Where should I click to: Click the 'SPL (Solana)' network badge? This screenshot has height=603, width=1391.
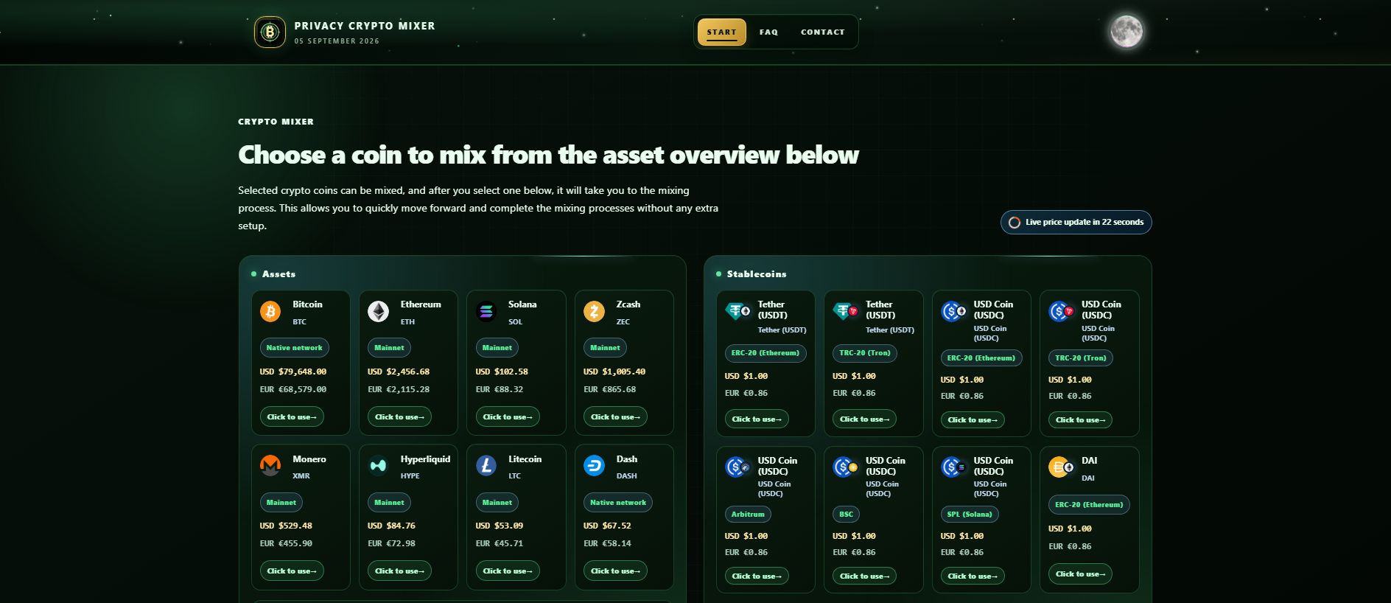[x=970, y=515]
